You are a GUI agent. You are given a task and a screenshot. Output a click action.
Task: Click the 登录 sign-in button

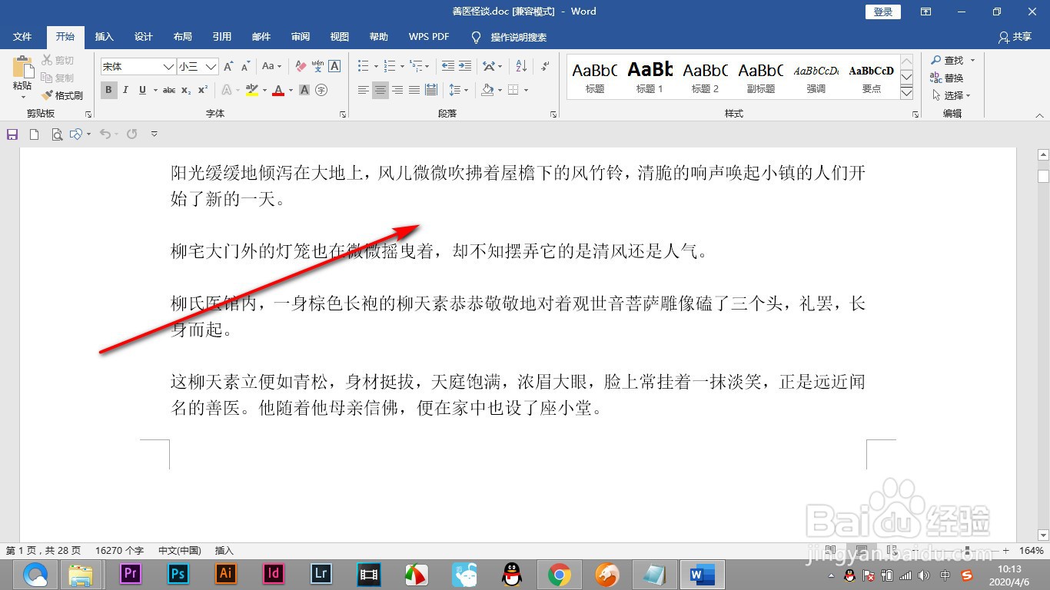pos(882,12)
